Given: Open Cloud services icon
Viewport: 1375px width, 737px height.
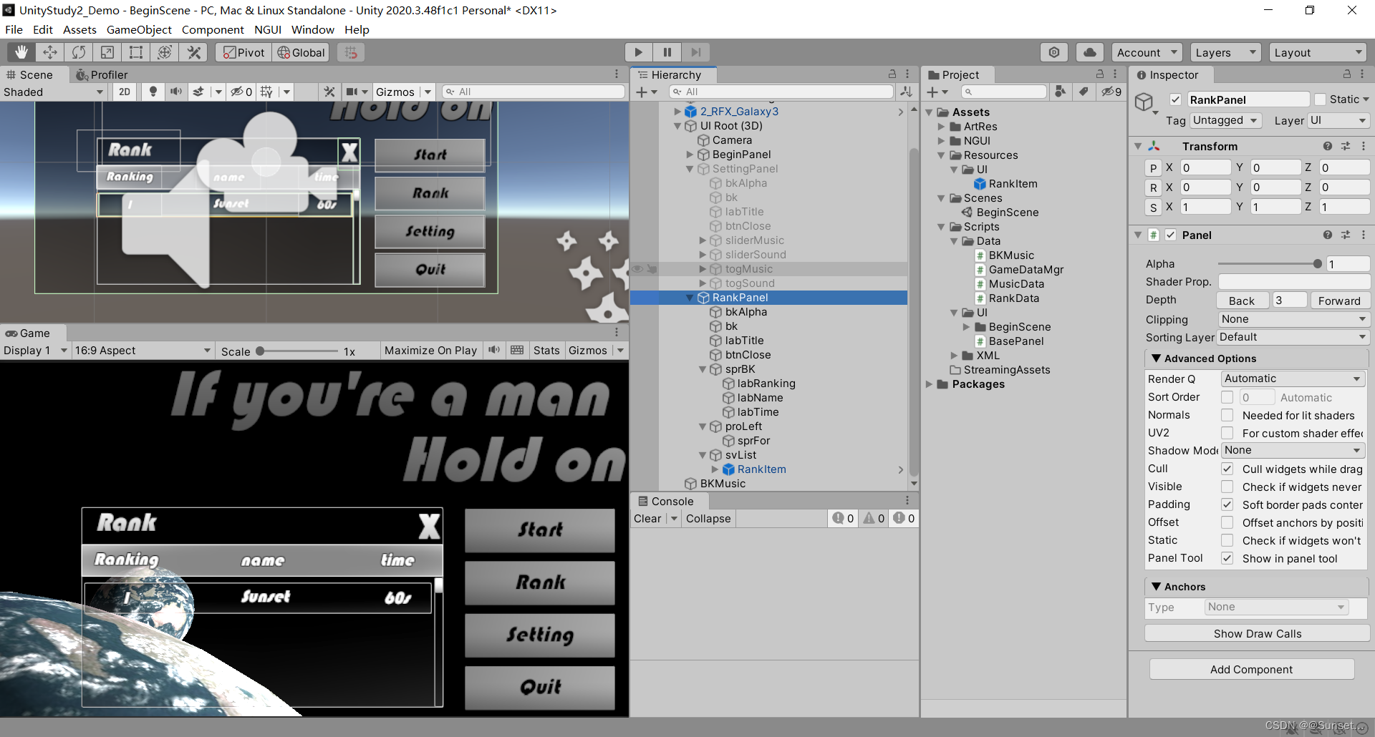Looking at the screenshot, I should (x=1090, y=52).
